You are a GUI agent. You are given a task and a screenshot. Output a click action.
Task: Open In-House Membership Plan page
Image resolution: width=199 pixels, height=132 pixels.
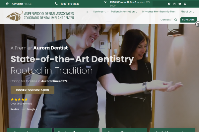point(159,12)
